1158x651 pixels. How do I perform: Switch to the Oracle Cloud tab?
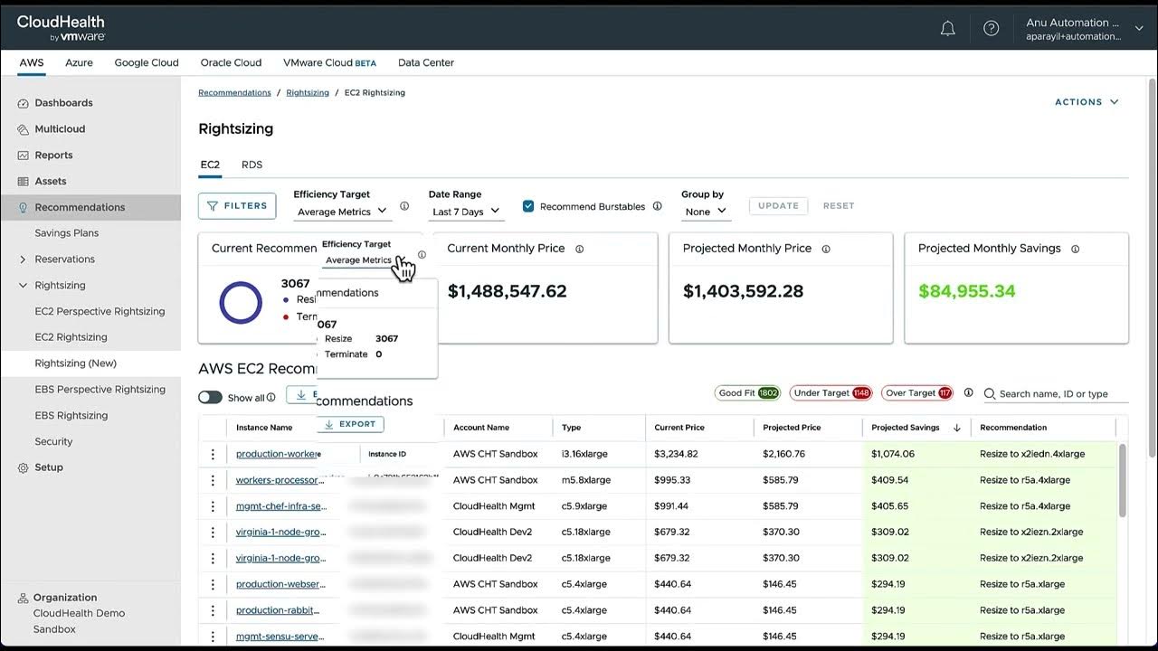(231, 62)
